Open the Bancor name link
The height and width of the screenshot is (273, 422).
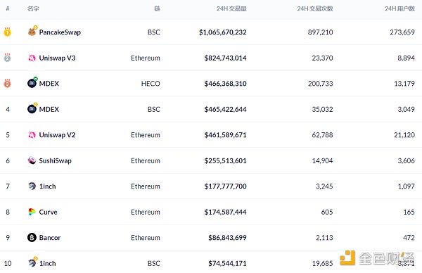pos(50,238)
